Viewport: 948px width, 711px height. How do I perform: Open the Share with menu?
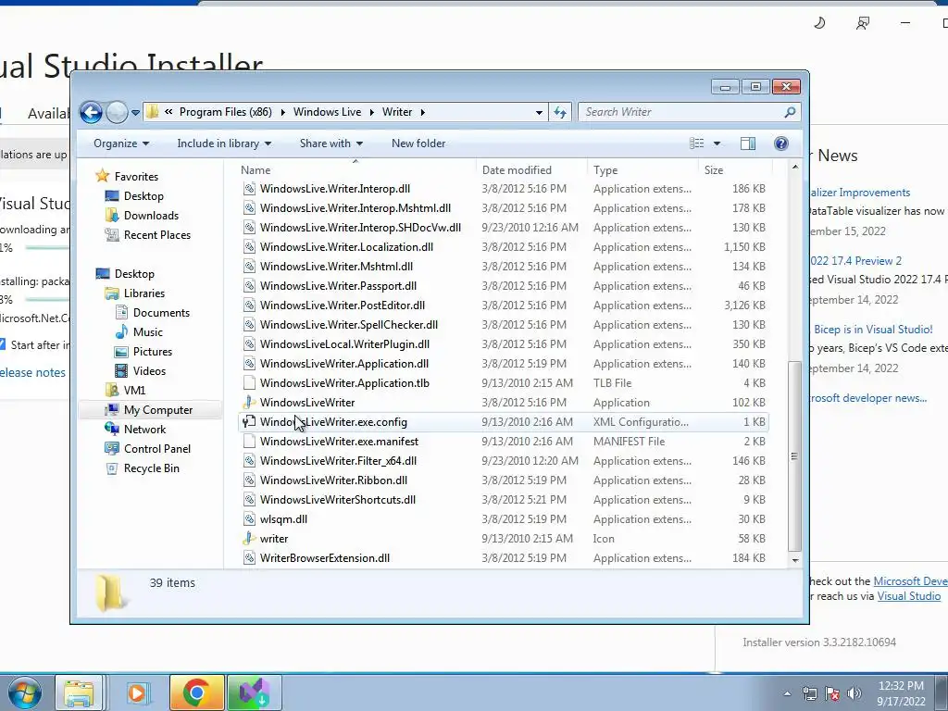point(331,143)
